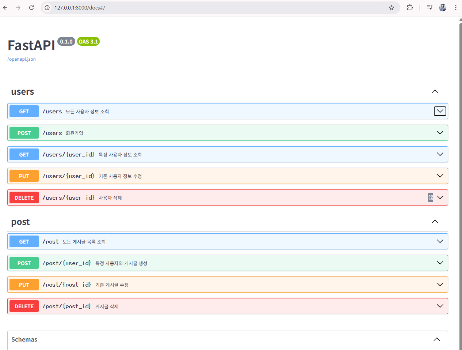462x350 pixels.
Task: Click the /post/{user_id} path text
Action: [67, 263]
